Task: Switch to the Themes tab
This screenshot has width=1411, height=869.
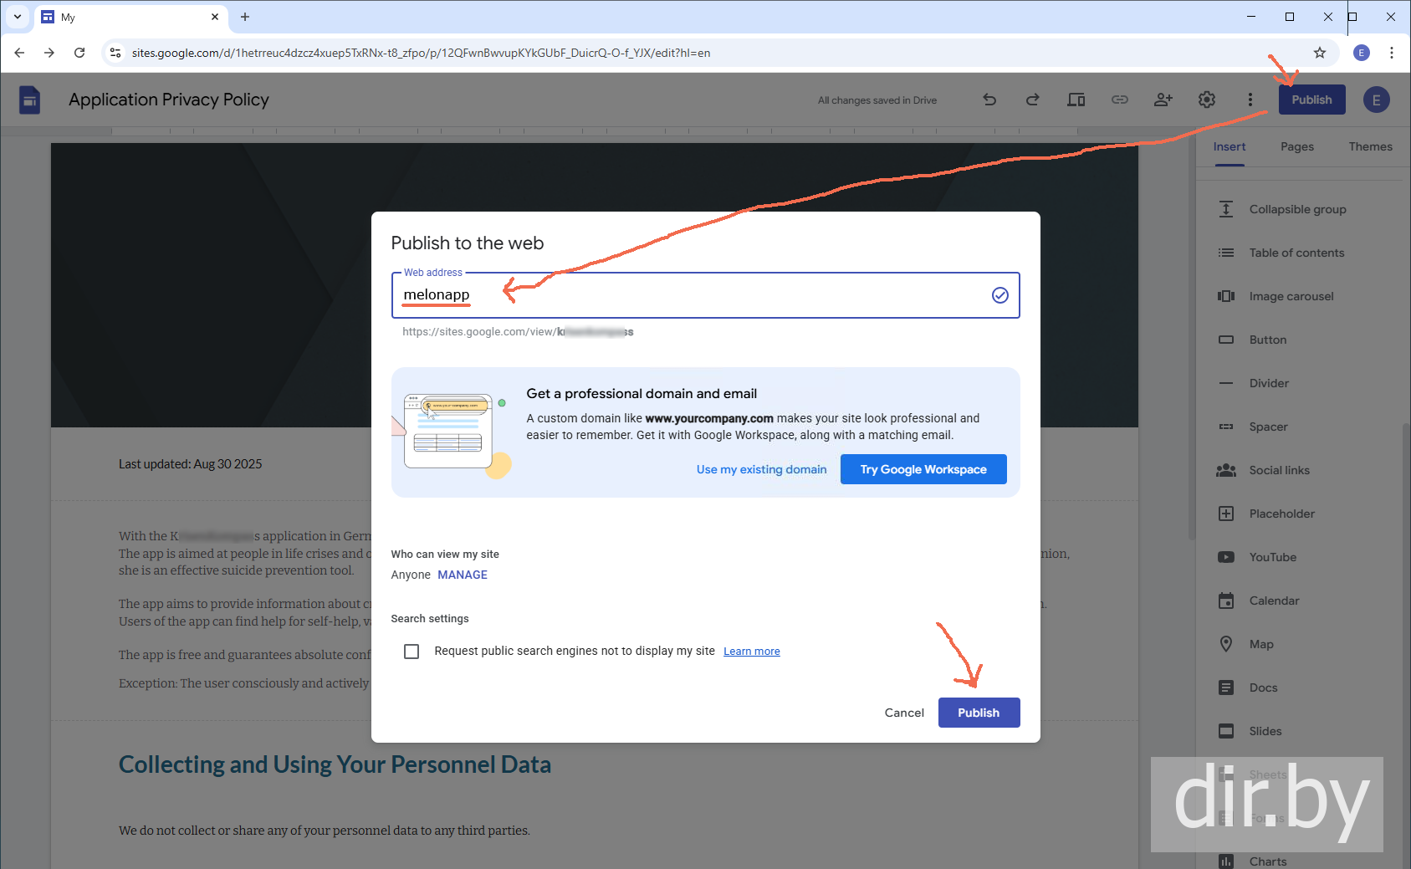Action: tap(1371, 147)
